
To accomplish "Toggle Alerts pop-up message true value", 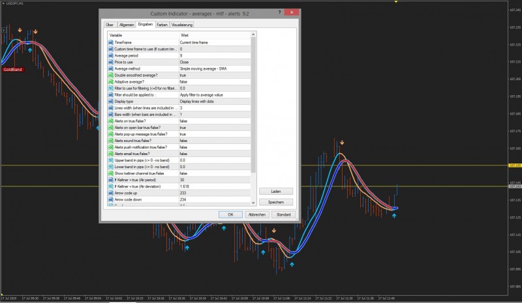I will [x=183, y=134].
